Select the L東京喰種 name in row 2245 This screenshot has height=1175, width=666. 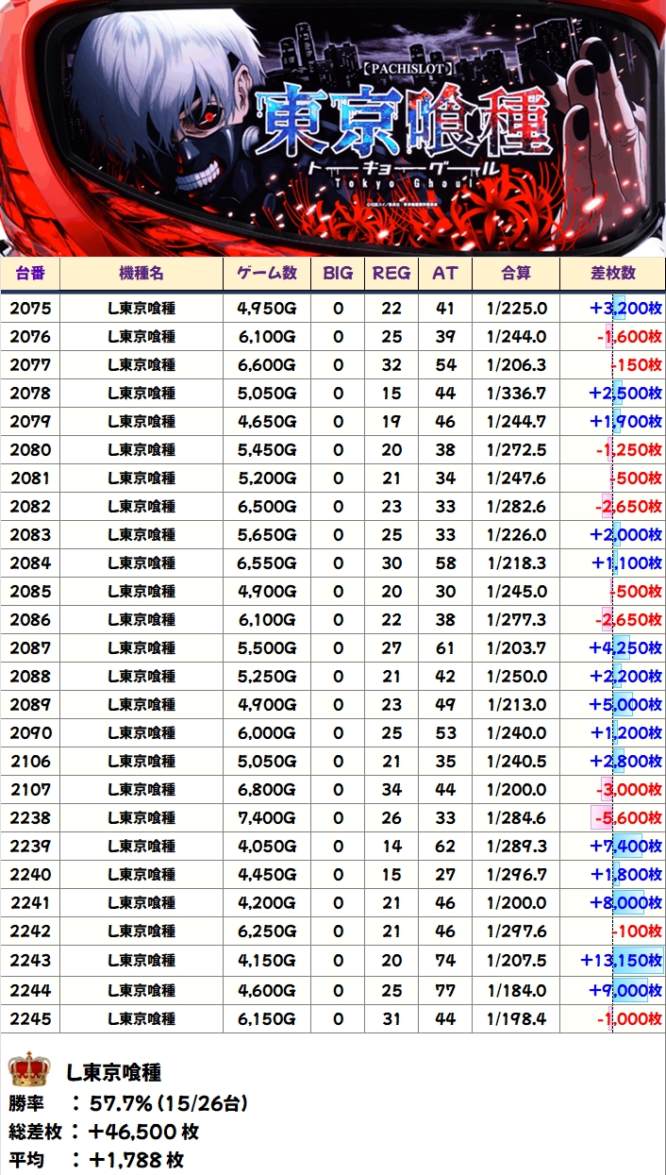point(142,1019)
